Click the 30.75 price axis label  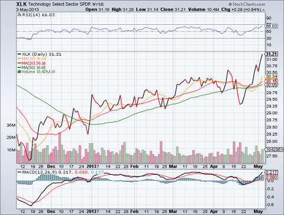click(x=272, y=66)
